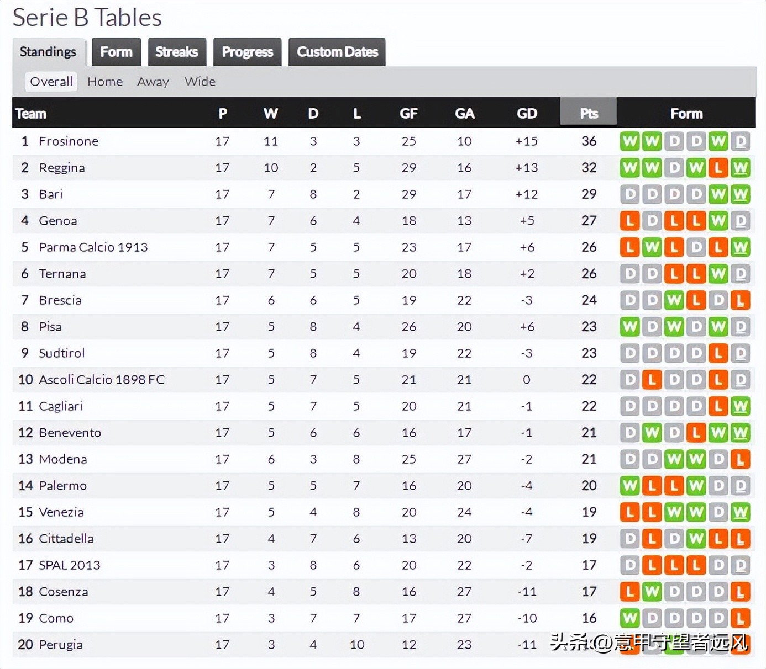
Task: Click Brescia's last orange L form badge
Action: pyautogui.click(x=740, y=300)
